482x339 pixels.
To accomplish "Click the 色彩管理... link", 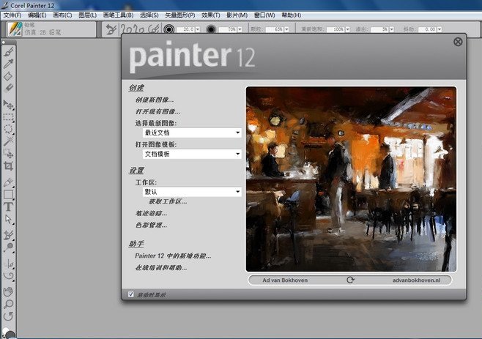I will tap(151, 226).
